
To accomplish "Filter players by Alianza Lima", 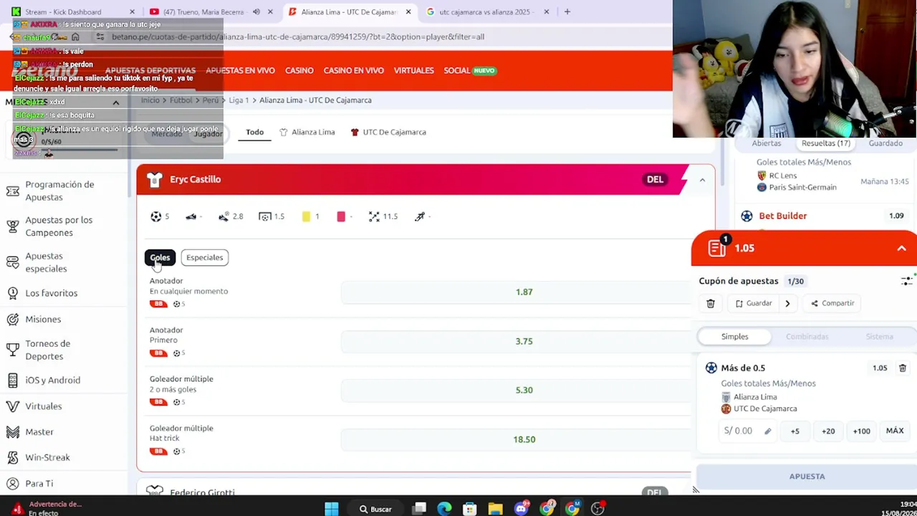I will pos(307,132).
